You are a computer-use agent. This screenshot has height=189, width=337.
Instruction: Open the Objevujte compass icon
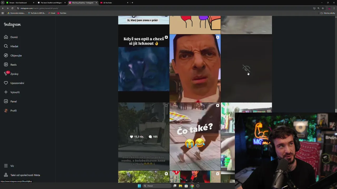click(x=6, y=55)
